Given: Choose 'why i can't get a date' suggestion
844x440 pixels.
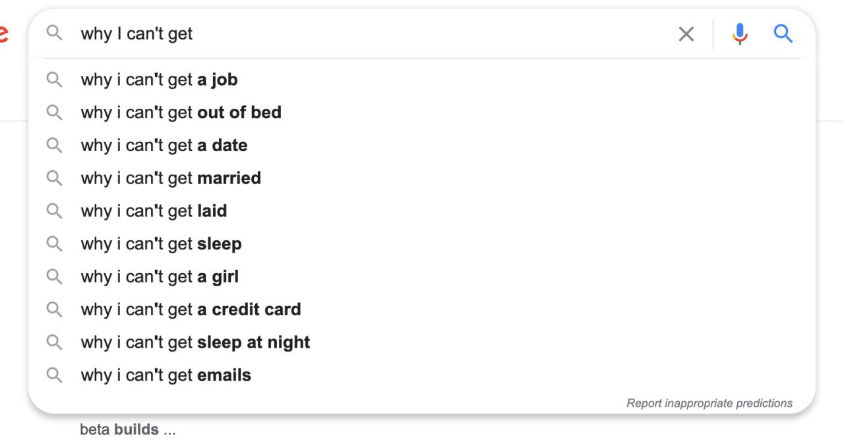Looking at the screenshot, I should (422, 146).
